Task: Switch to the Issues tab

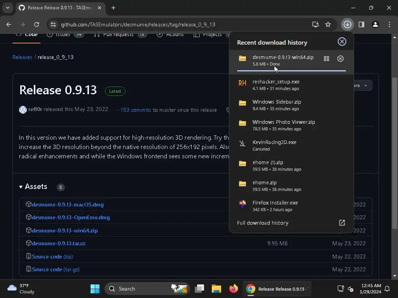Action: [x=65, y=35]
